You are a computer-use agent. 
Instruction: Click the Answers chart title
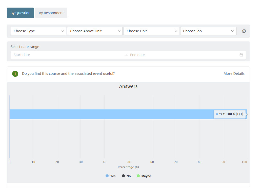(128, 86)
